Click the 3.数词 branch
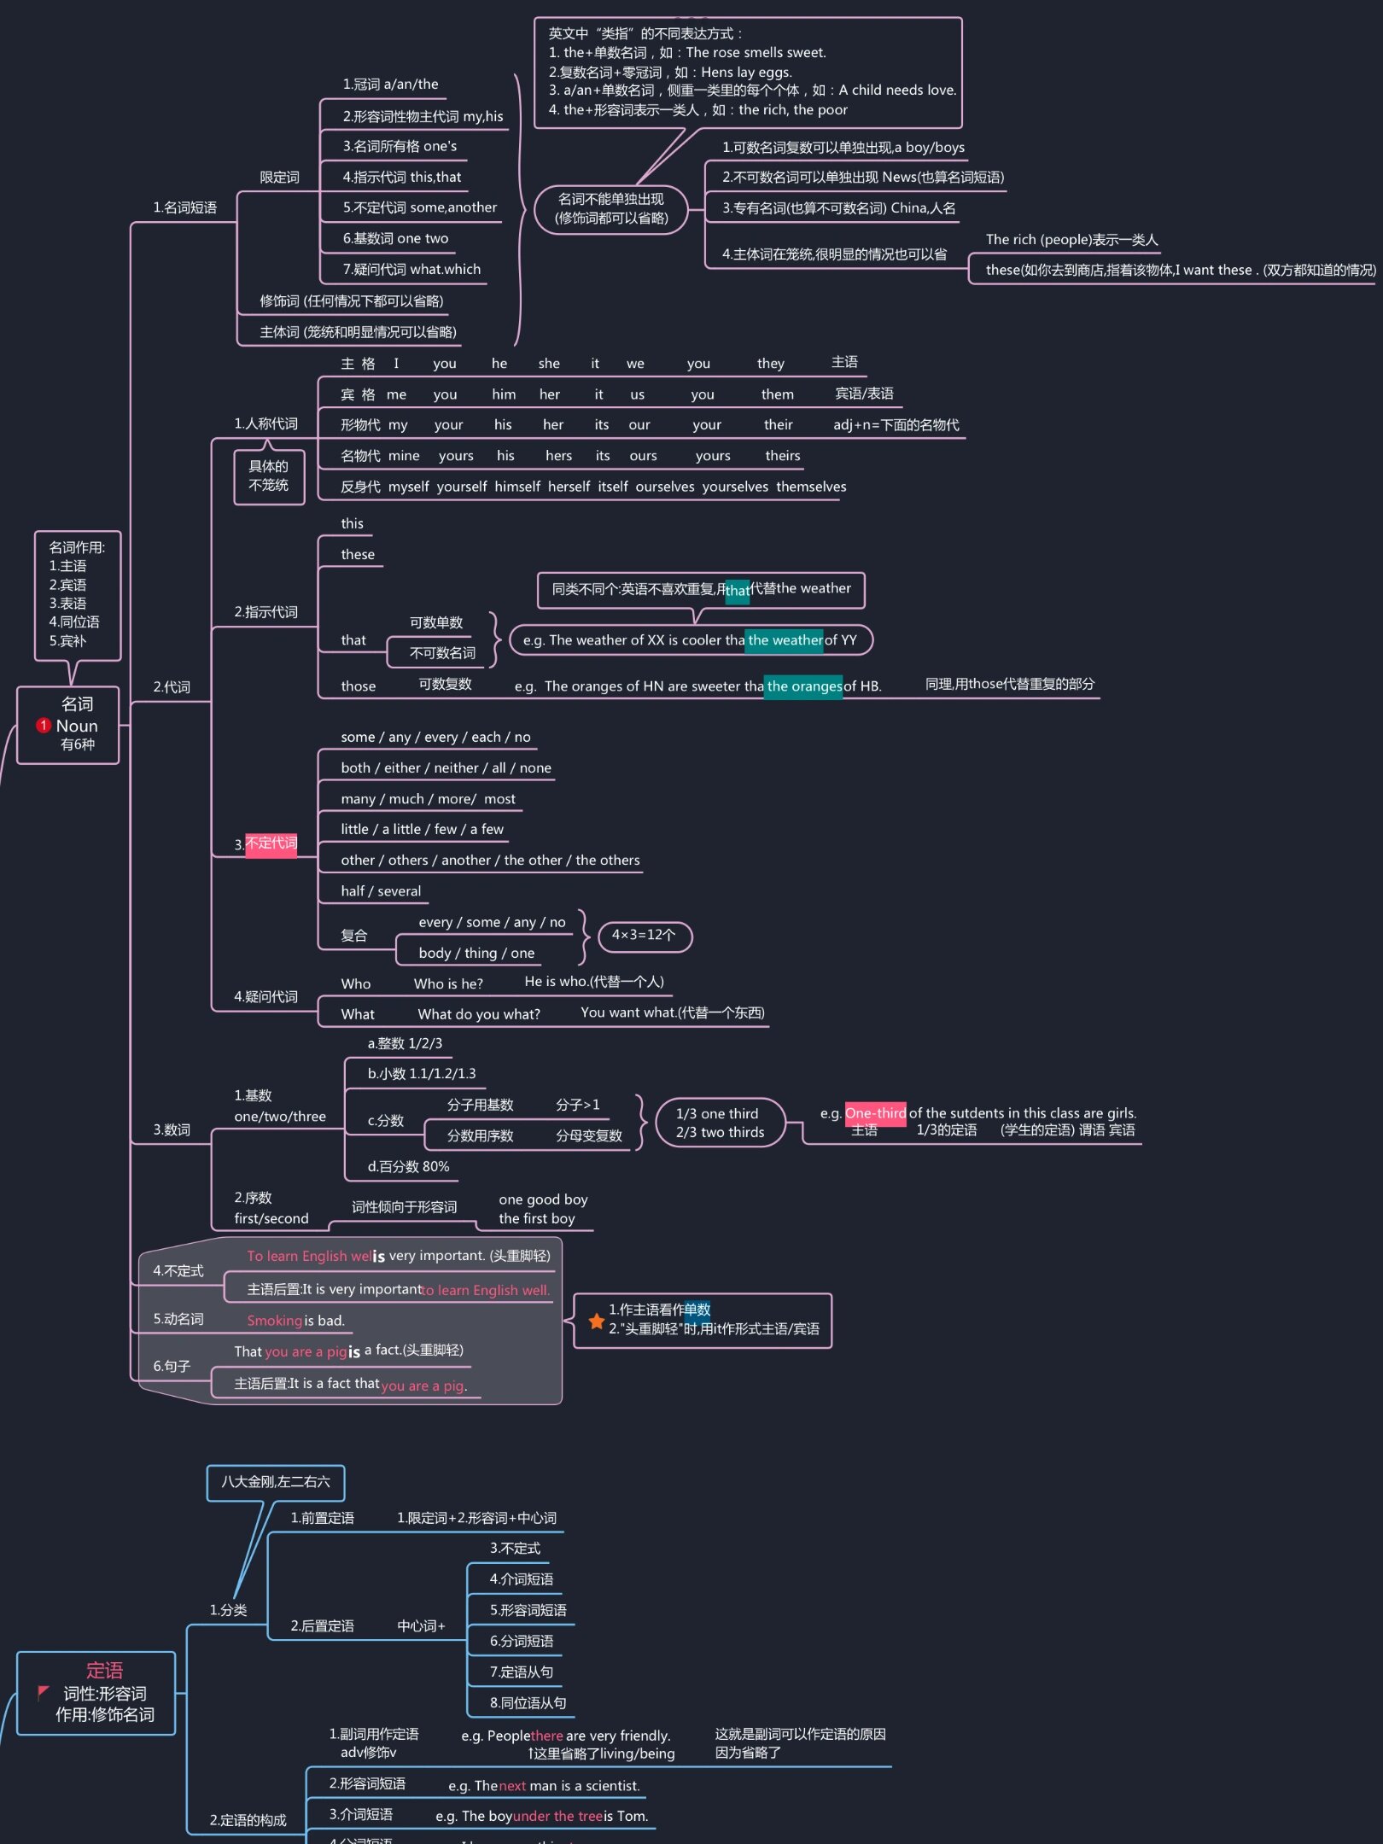The height and width of the screenshot is (1844, 1383). (172, 1129)
